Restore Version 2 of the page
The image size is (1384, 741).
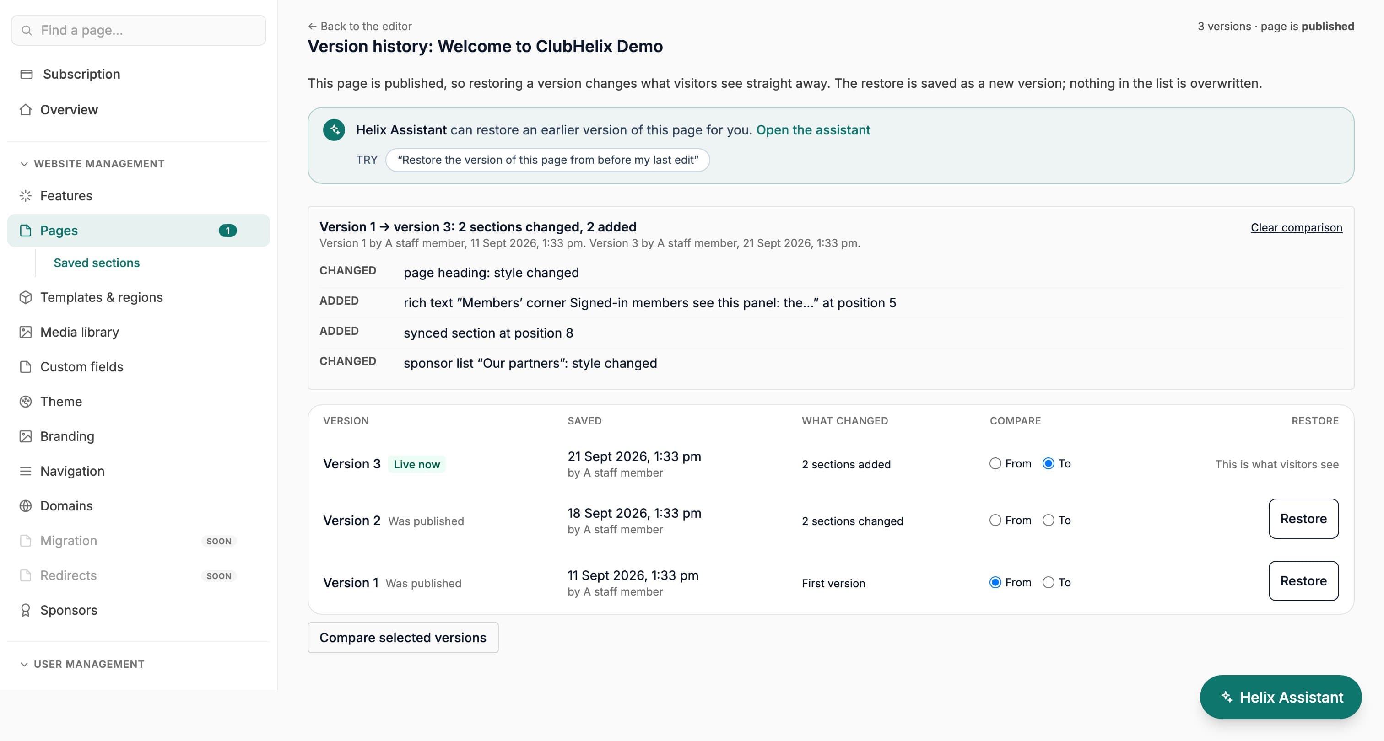click(1303, 519)
